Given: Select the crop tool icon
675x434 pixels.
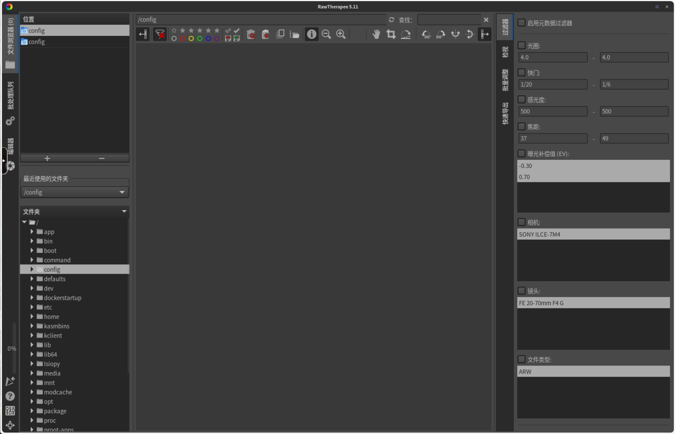Looking at the screenshot, I should pyautogui.click(x=391, y=35).
